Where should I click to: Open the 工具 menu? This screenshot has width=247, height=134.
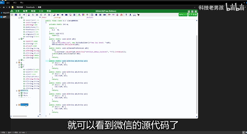pos(41,11)
